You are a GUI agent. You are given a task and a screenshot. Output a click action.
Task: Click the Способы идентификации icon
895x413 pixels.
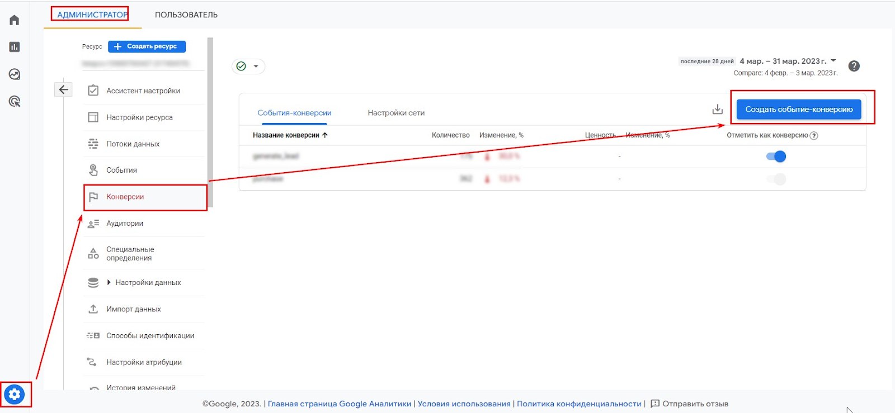(x=93, y=336)
